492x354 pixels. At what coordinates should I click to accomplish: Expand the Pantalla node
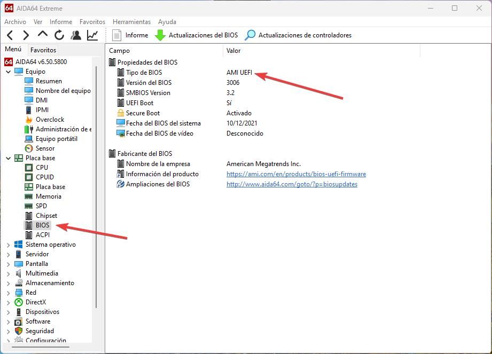click(9, 264)
